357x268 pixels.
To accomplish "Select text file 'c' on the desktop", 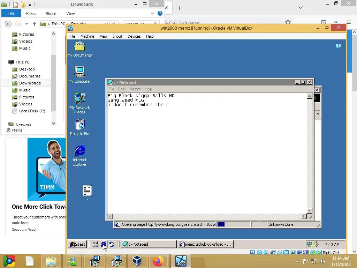I will click(x=87, y=193).
